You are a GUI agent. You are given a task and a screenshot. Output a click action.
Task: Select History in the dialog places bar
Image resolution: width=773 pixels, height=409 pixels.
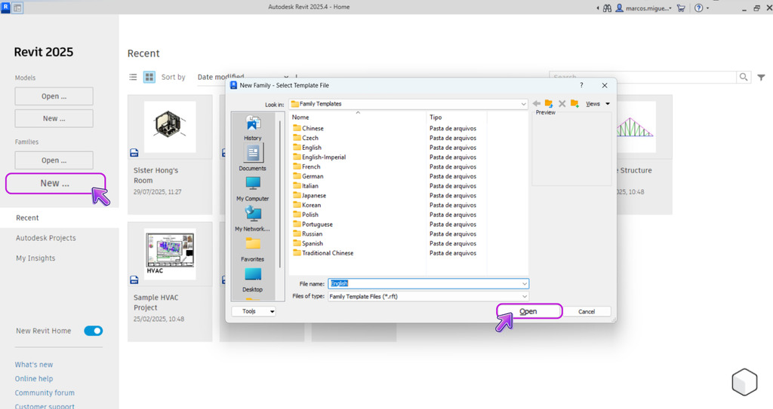[252, 127]
